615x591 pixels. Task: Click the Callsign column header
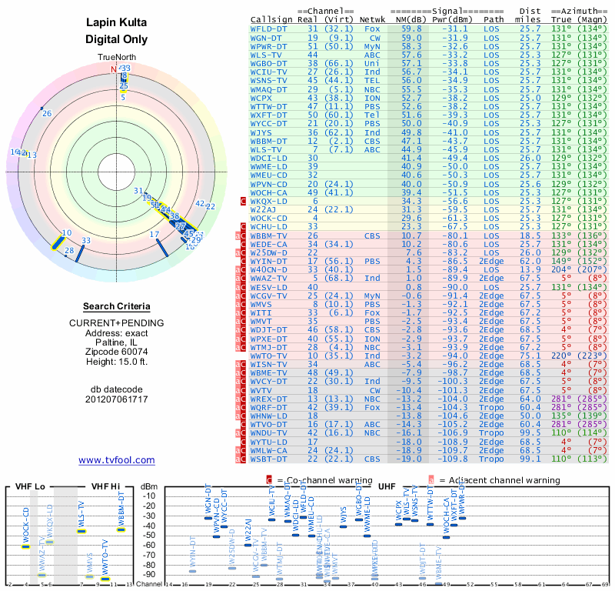[272, 20]
